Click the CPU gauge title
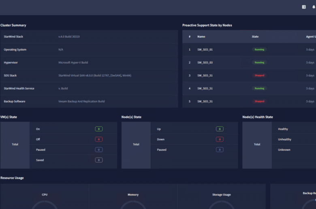Image resolution: width=316 pixels, height=209 pixels. [x=45, y=195]
